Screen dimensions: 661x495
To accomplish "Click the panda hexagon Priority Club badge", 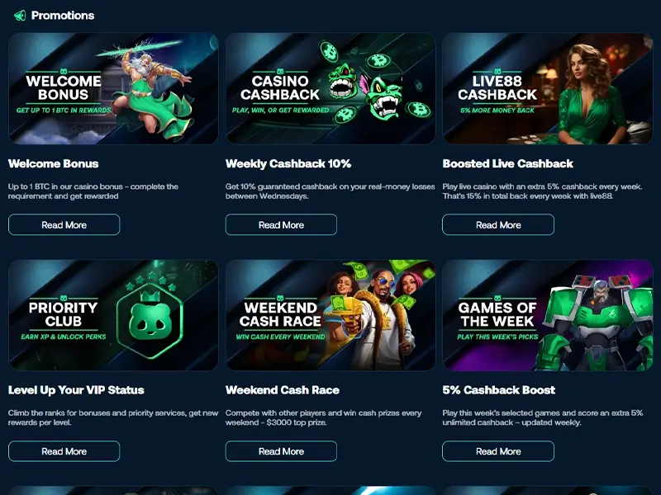I will click(150, 318).
